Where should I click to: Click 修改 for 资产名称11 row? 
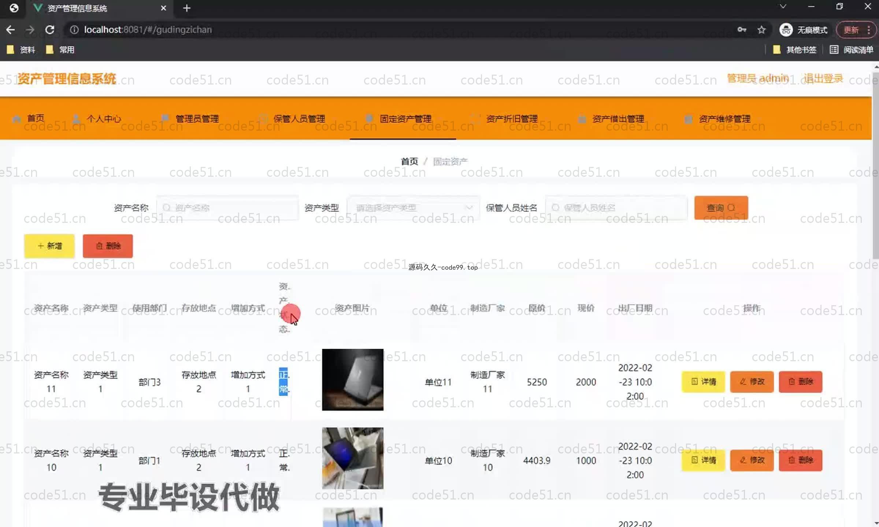pyautogui.click(x=752, y=382)
